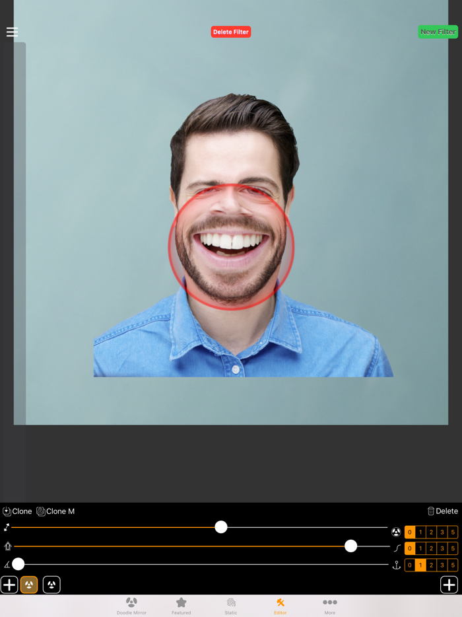The width and height of the screenshot is (462, 617).
Task: Click Delete with the trash icon
Action: (x=443, y=511)
